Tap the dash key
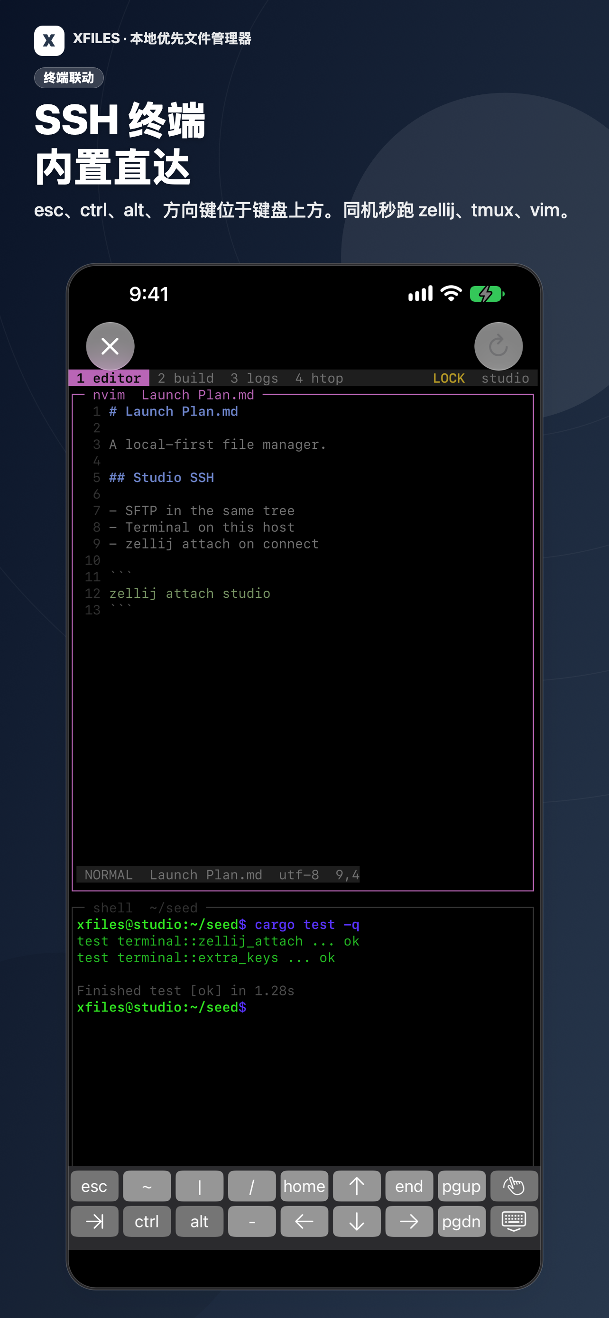 point(251,1221)
